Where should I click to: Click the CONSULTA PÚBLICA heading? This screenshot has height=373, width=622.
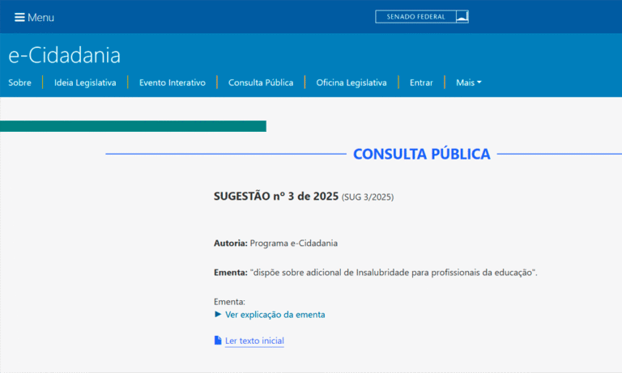422,154
